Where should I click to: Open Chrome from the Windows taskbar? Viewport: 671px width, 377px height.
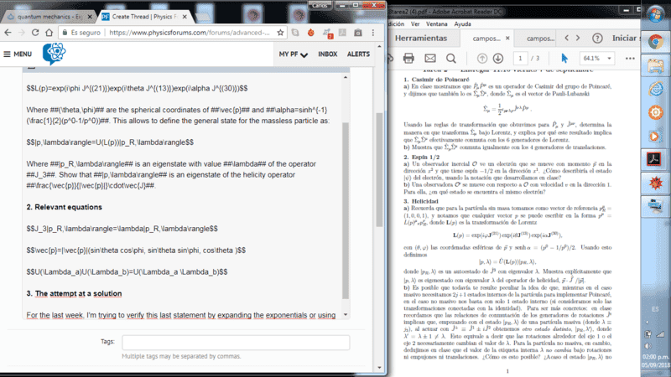[x=656, y=42]
